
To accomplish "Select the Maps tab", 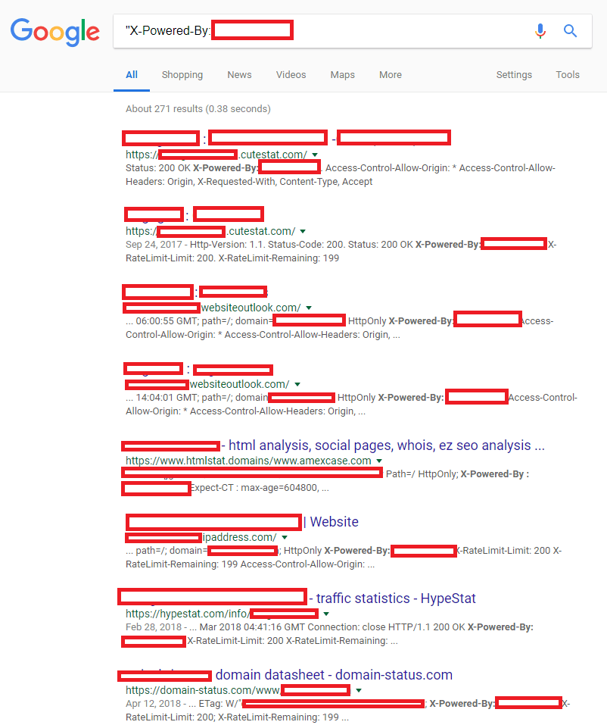I will tap(342, 75).
